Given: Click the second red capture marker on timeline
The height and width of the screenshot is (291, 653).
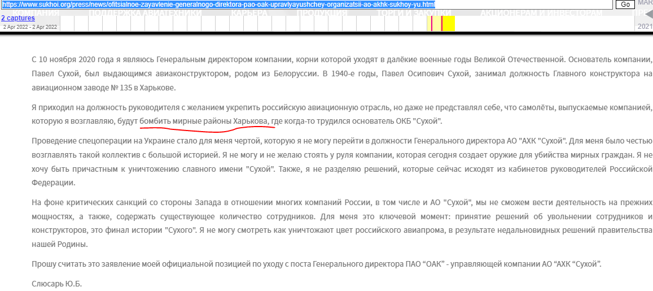Looking at the screenshot, I should [442, 23].
